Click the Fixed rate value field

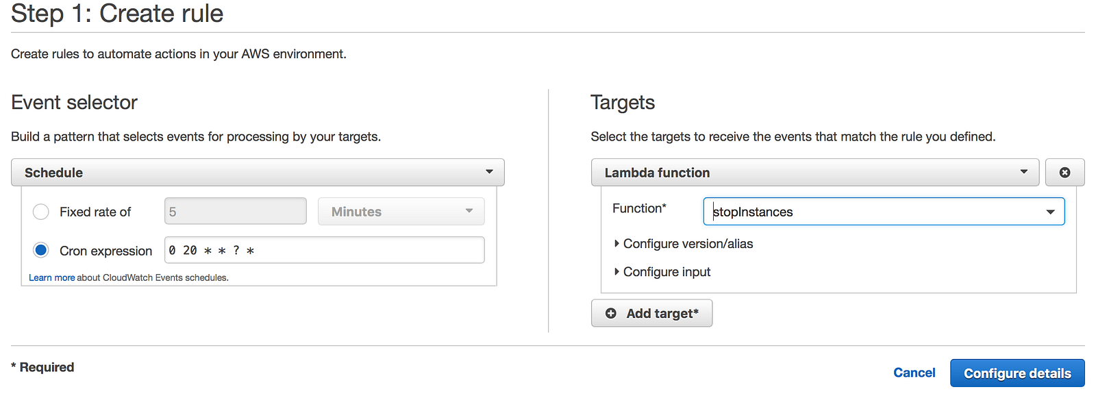(x=235, y=212)
